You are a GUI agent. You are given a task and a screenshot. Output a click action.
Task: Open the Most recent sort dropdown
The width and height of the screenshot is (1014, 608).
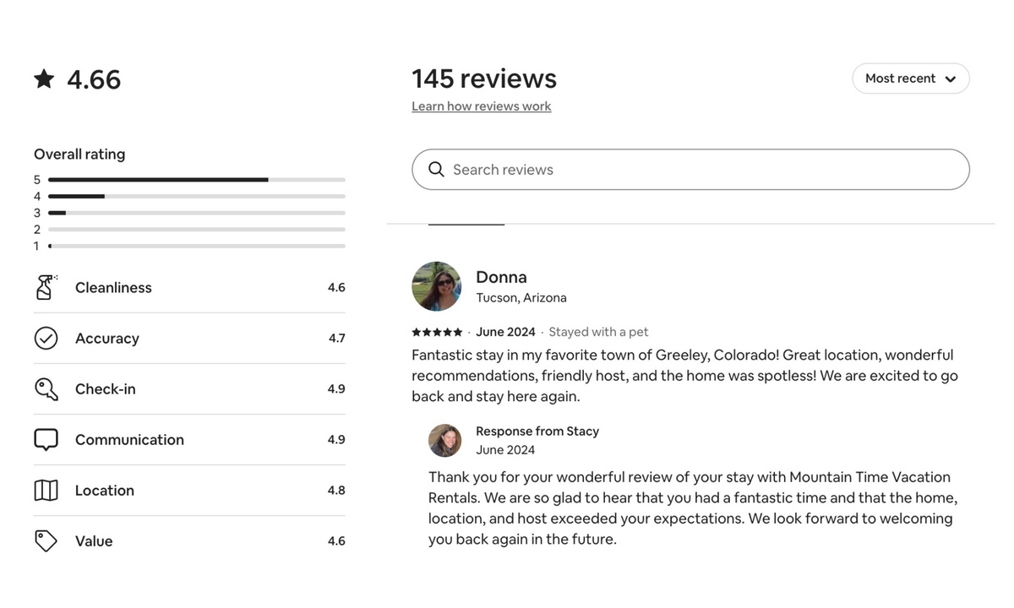909,79
